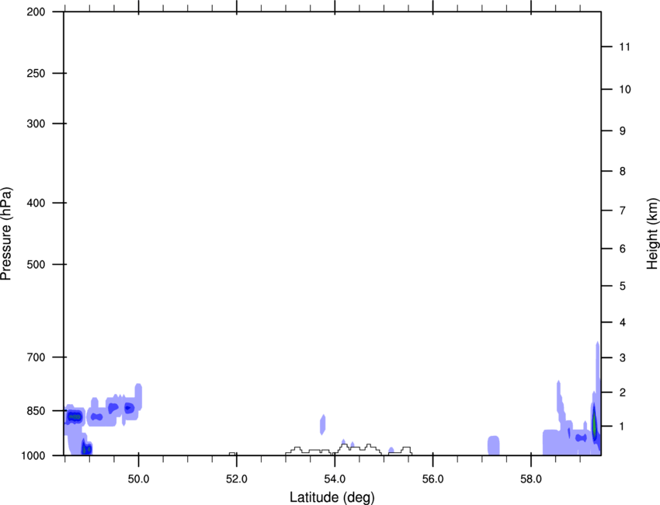Viewport: 660px width, 505px height.
Task: Click the Latitude (deg) axis title
Action: pyautogui.click(x=332, y=497)
